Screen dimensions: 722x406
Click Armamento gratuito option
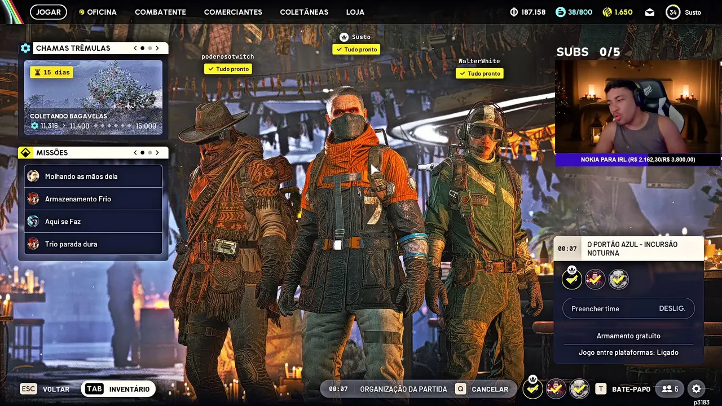(628, 336)
